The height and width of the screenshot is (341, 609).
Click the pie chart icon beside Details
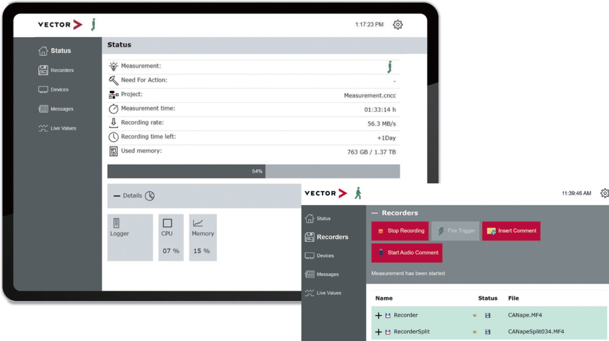pos(149,196)
